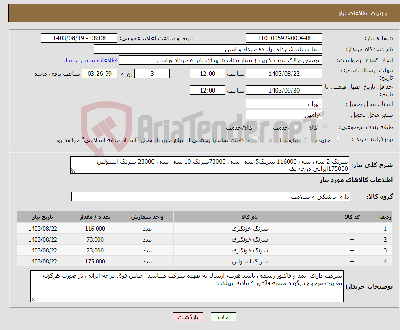
Task: Click the price validity time 12:00 field
Action: click(x=208, y=90)
